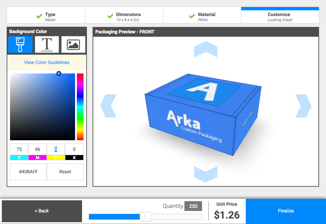
Task: Rotate preview with the left arrow
Action: coord(108,106)
